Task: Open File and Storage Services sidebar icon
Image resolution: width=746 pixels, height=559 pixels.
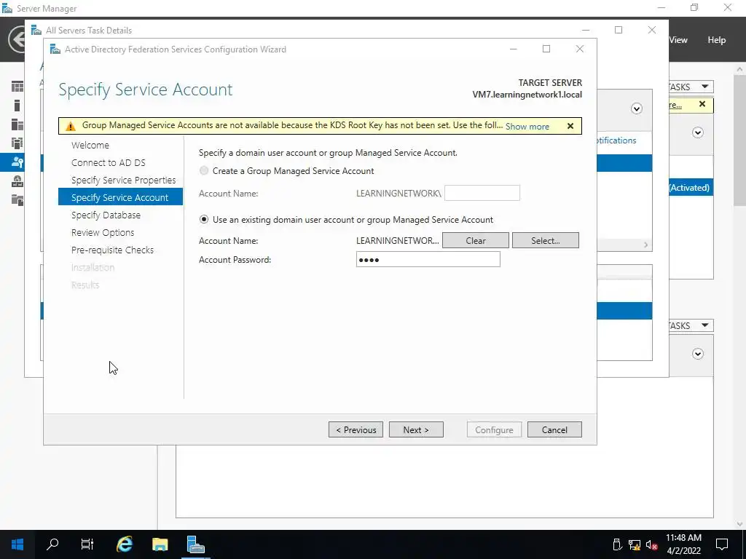Action: (17, 199)
